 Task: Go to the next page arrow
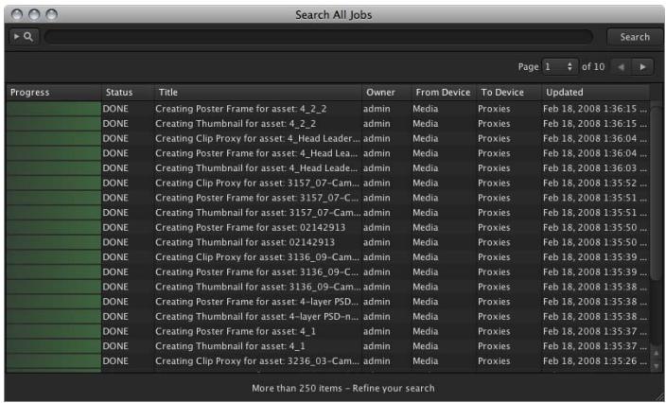pos(642,66)
